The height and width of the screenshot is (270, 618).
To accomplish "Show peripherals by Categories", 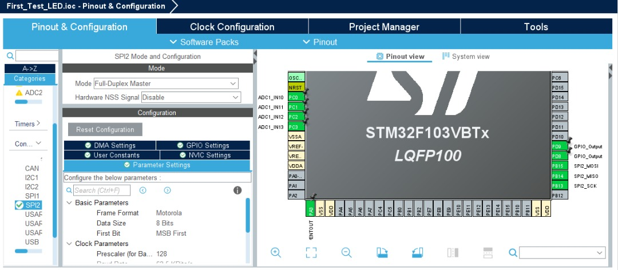I will (30, 78).
